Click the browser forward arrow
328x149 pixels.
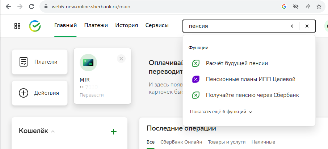click(20, 7)
